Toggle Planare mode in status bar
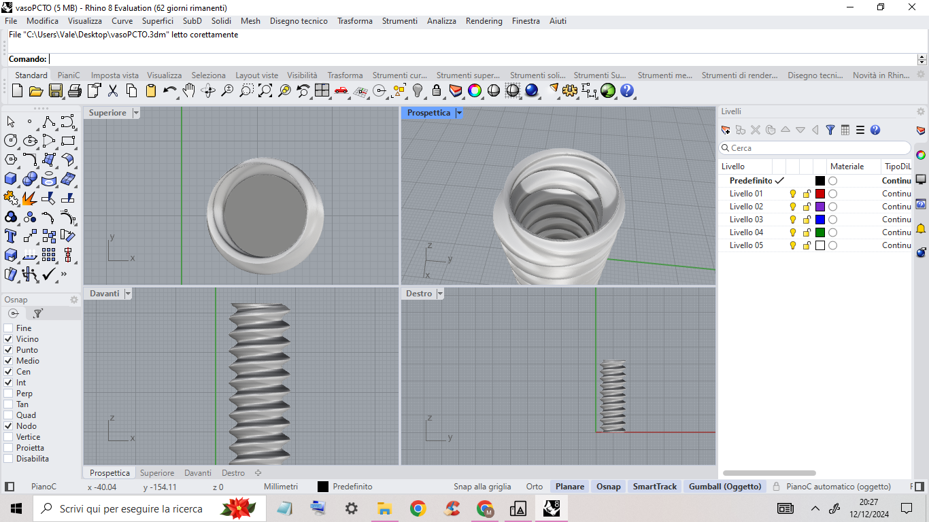The height and width of the screenshot is (522, 929). (570, 487)
